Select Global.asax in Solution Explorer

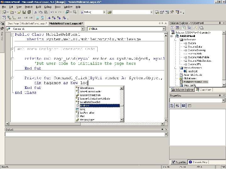click(190, 78)
